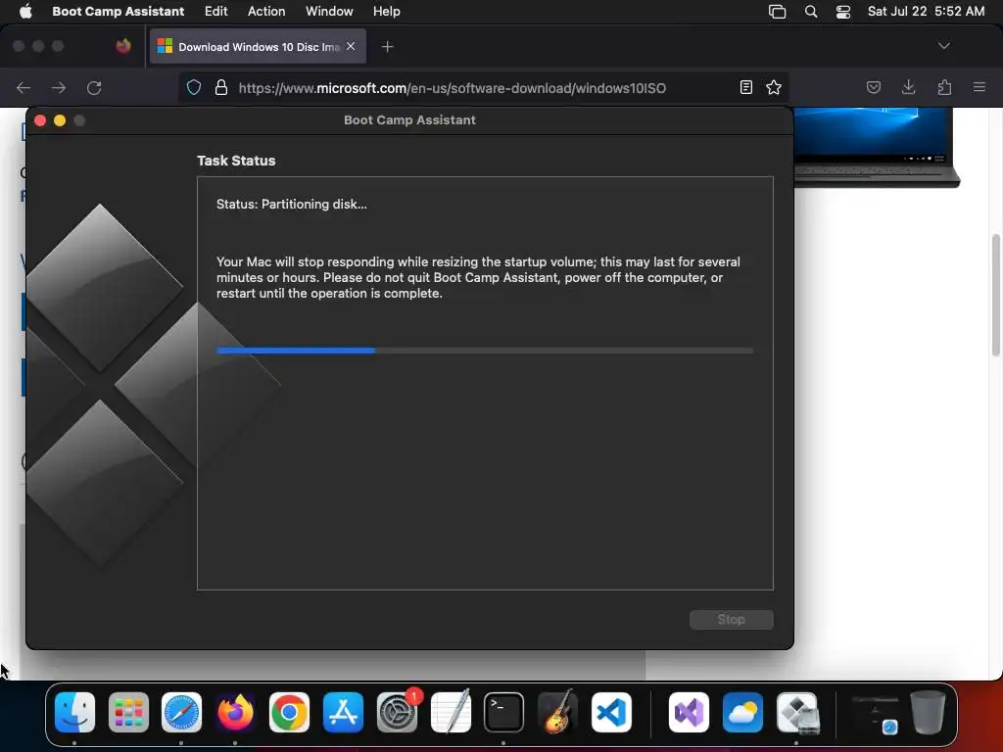Open System Settings from the Dock

pyautogui.click(x=397, y=713)
